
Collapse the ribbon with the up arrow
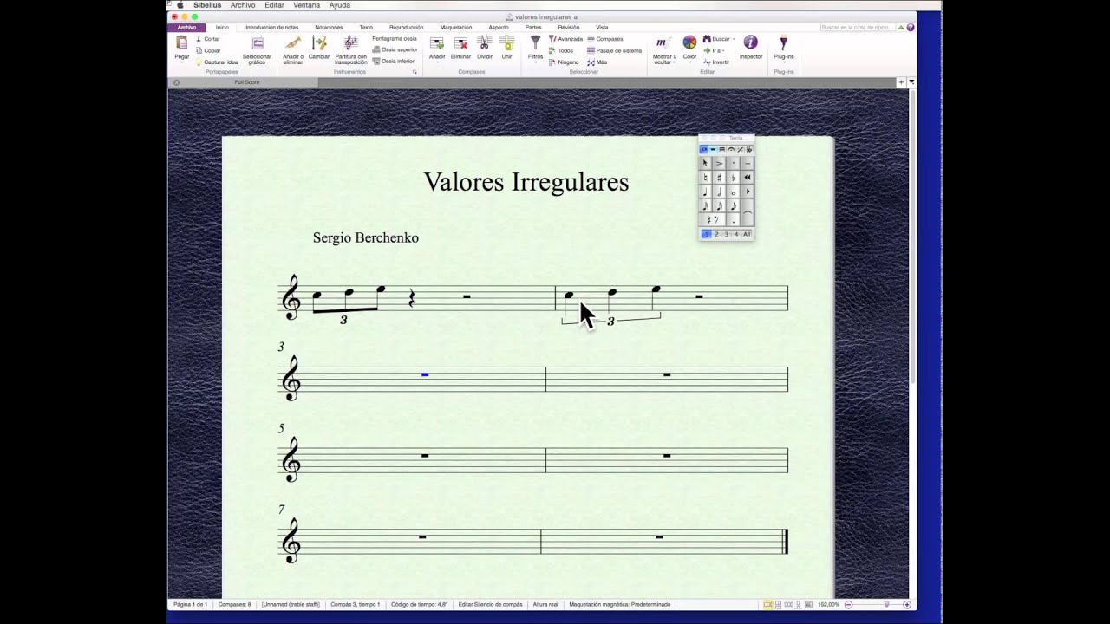click(901, 27)
